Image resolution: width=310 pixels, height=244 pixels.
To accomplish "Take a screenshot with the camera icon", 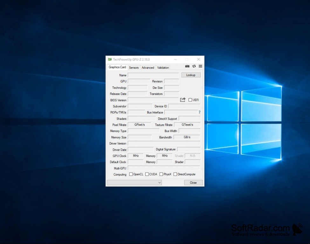I will [187, 66].
